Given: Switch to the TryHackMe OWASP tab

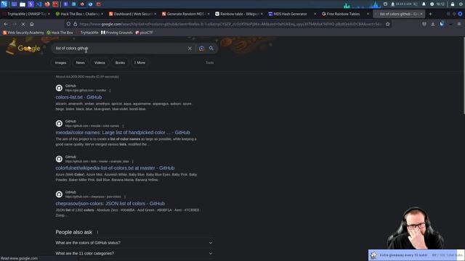Looking at the screenshot, I should [26, 14].
